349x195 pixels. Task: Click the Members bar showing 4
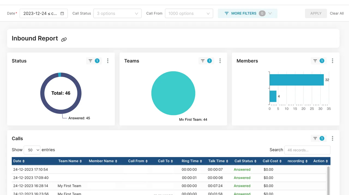[x=273, y=96]
